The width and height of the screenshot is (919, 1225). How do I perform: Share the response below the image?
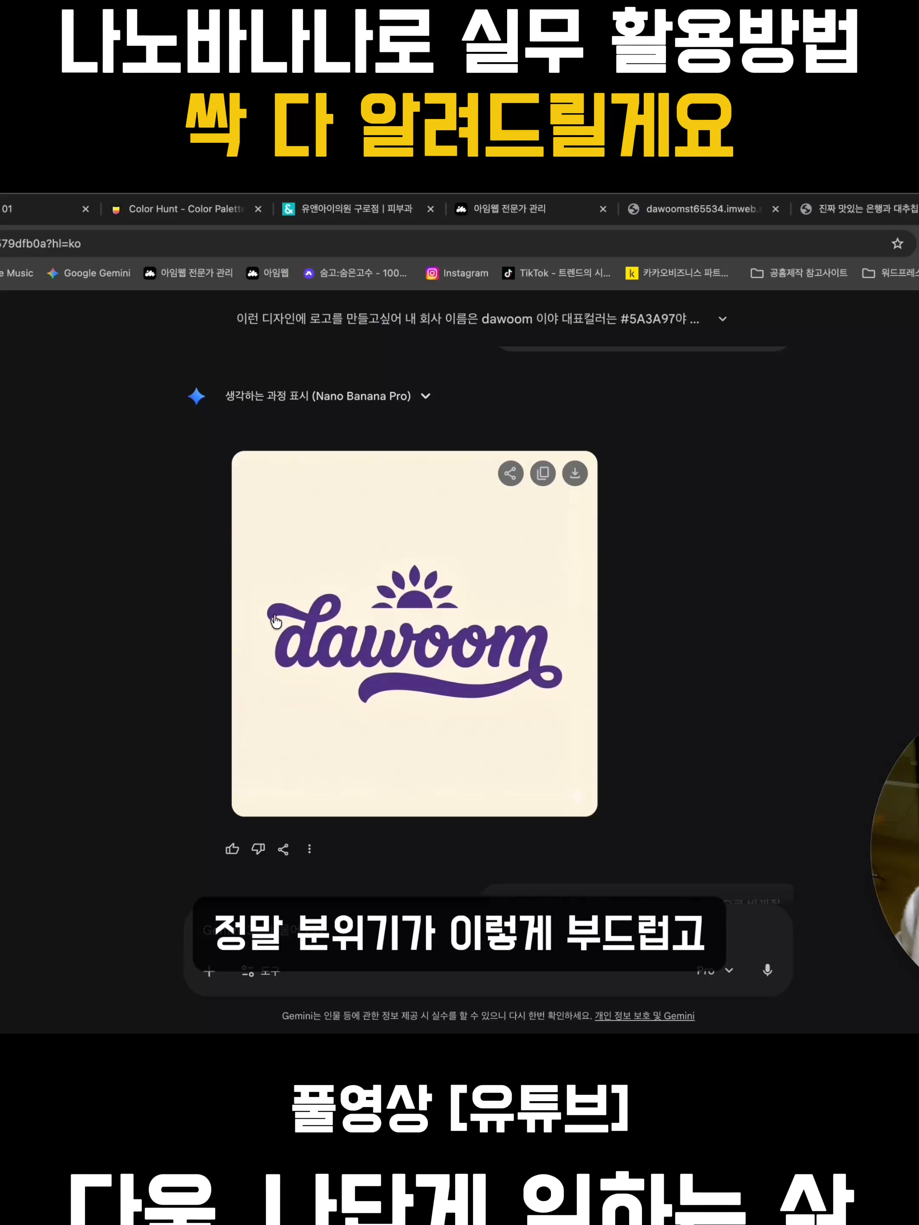click(283, 849)
